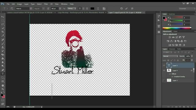This screenshot has width=196, height=110.
Task: Right align the text
Action: 87,9
